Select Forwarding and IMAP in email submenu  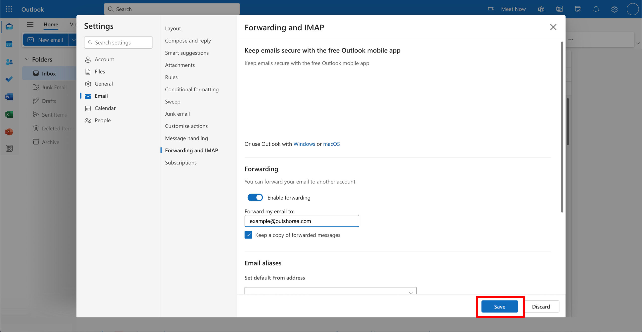tap(192, 150)
